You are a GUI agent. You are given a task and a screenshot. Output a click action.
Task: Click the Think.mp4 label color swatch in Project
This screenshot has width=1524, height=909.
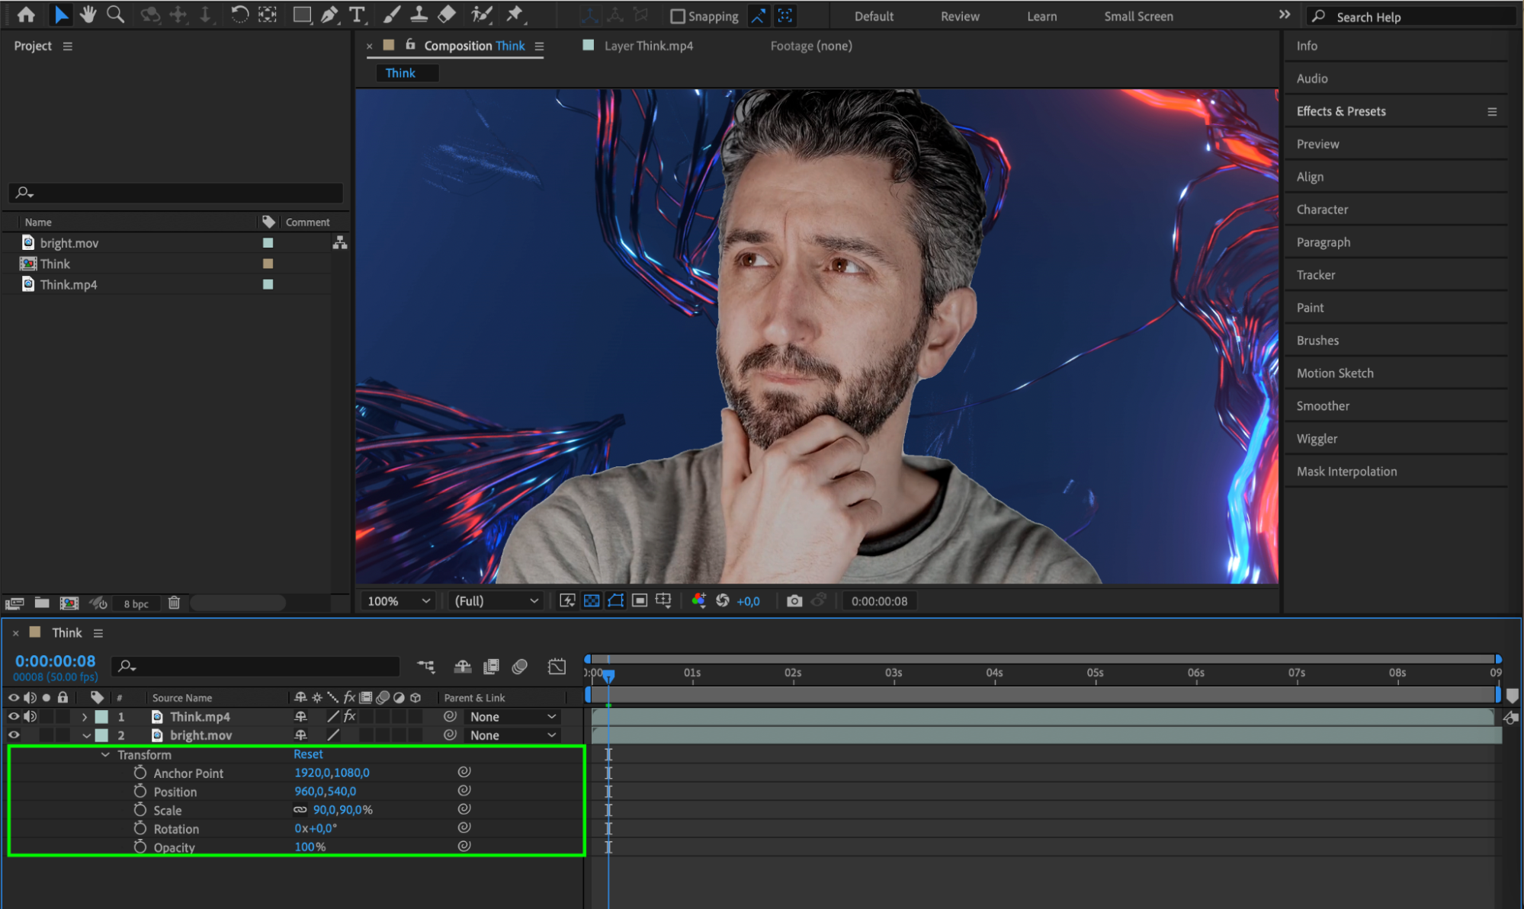point(268,284)
